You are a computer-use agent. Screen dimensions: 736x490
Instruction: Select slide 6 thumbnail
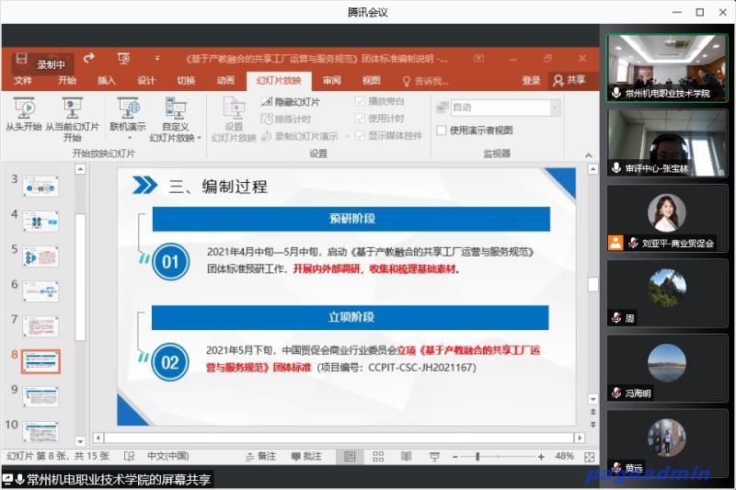click(x=40, y=291)
